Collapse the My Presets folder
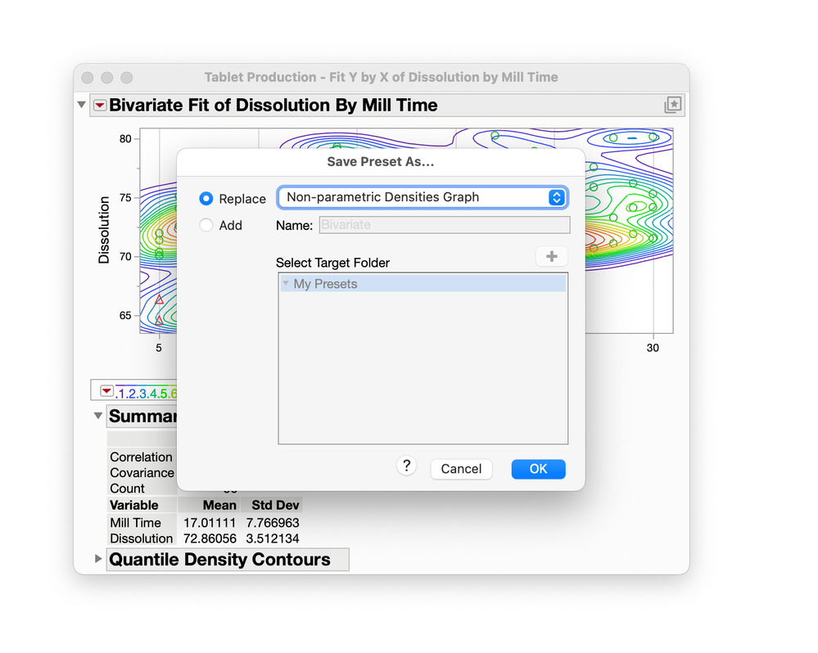This screenshot has width=818, height=653. click(286, 283)
